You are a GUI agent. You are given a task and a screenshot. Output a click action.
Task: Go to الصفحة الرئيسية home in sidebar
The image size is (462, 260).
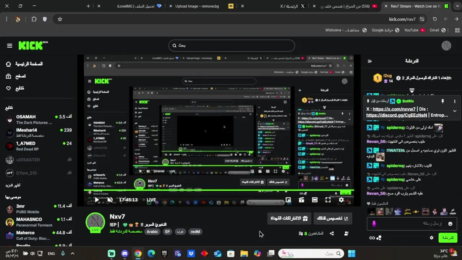click(x=24, y=64)
